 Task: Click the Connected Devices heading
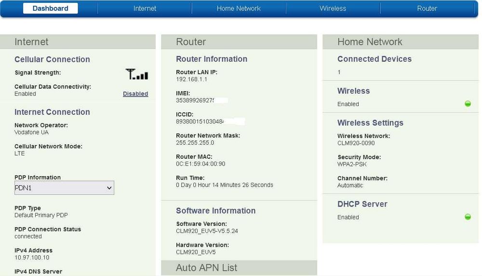[x=375, y=59]
